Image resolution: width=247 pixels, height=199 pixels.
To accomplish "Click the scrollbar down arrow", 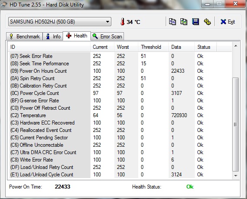I will click(236, 175).
